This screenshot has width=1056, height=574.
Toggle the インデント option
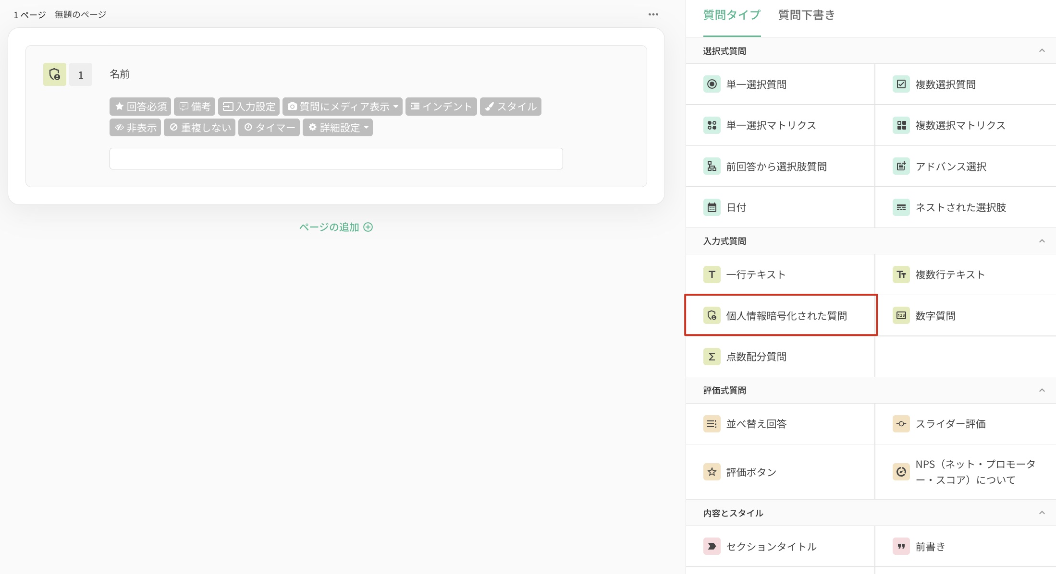(441, 107)
